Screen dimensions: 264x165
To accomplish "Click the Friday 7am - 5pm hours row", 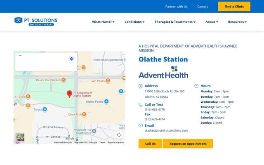I will (213, 112).
